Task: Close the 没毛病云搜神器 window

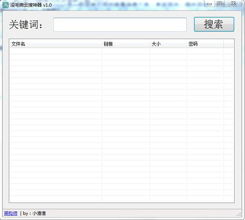Action: click(233, 4)
